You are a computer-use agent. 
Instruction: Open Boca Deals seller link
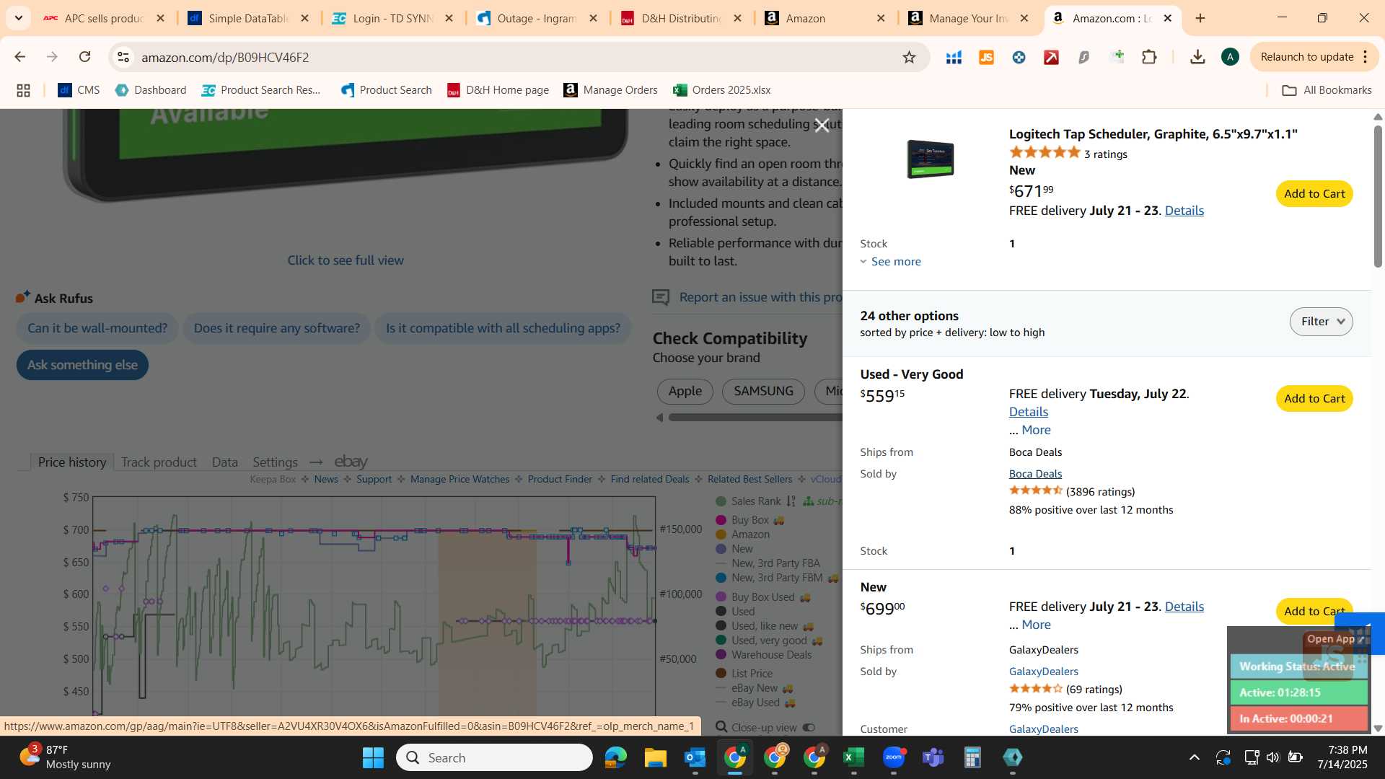1035,474
